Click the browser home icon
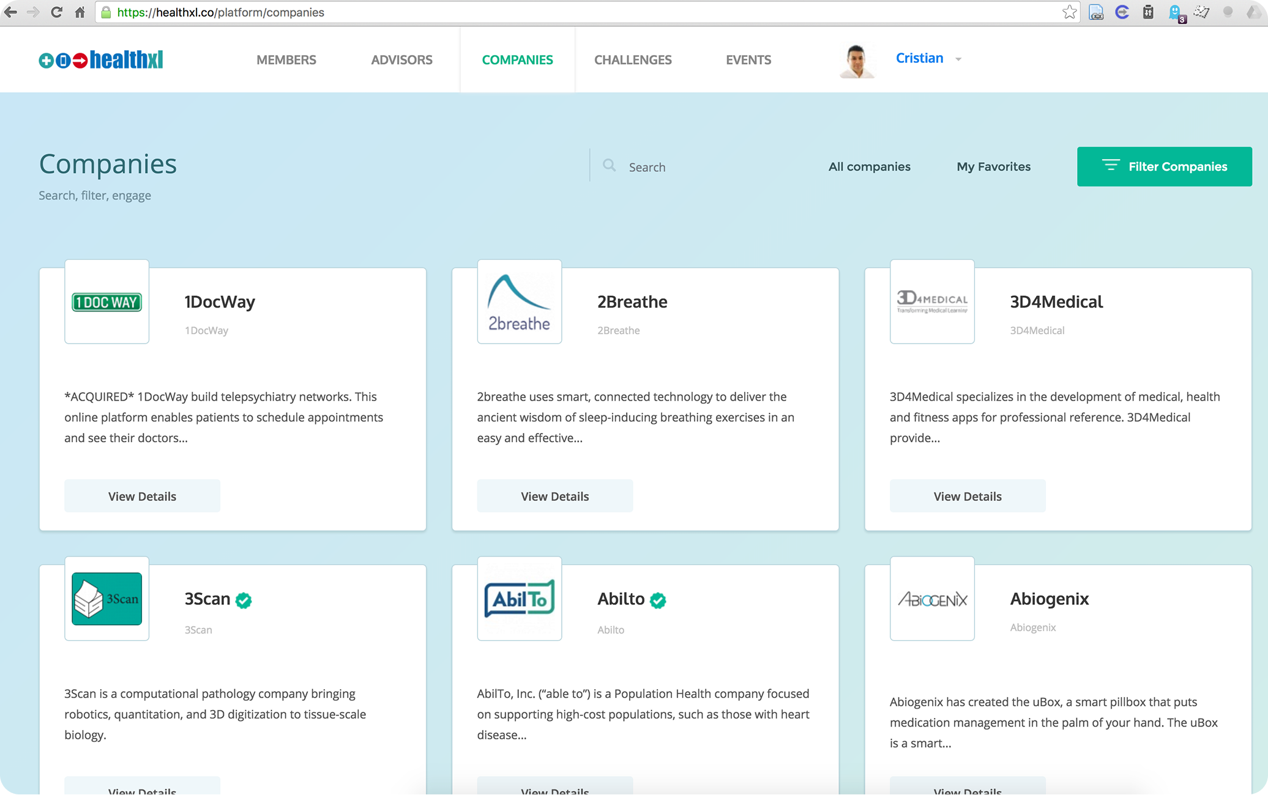Image resolution: width=1268 pixels, height=795 pixels. (x=80, y=12)
